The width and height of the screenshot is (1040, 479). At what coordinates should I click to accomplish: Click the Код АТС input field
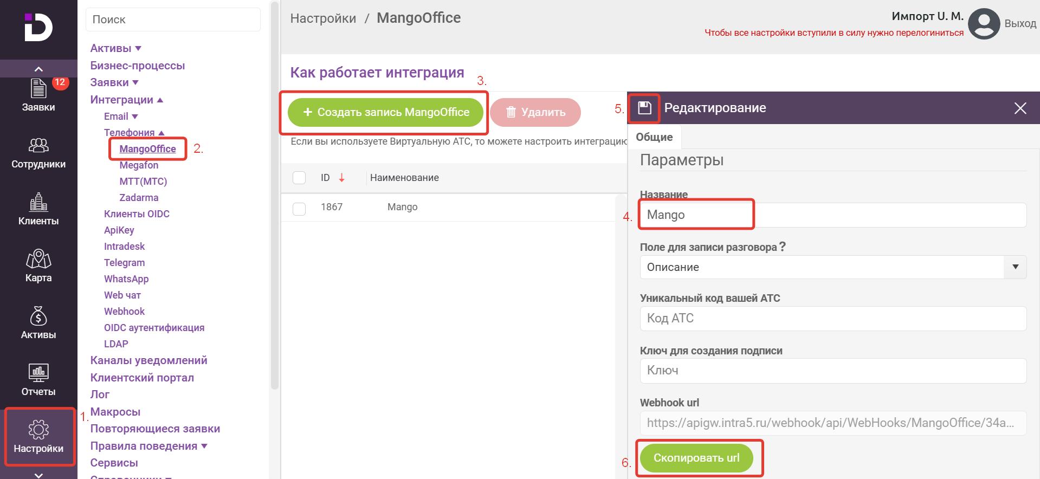(833, 319)
